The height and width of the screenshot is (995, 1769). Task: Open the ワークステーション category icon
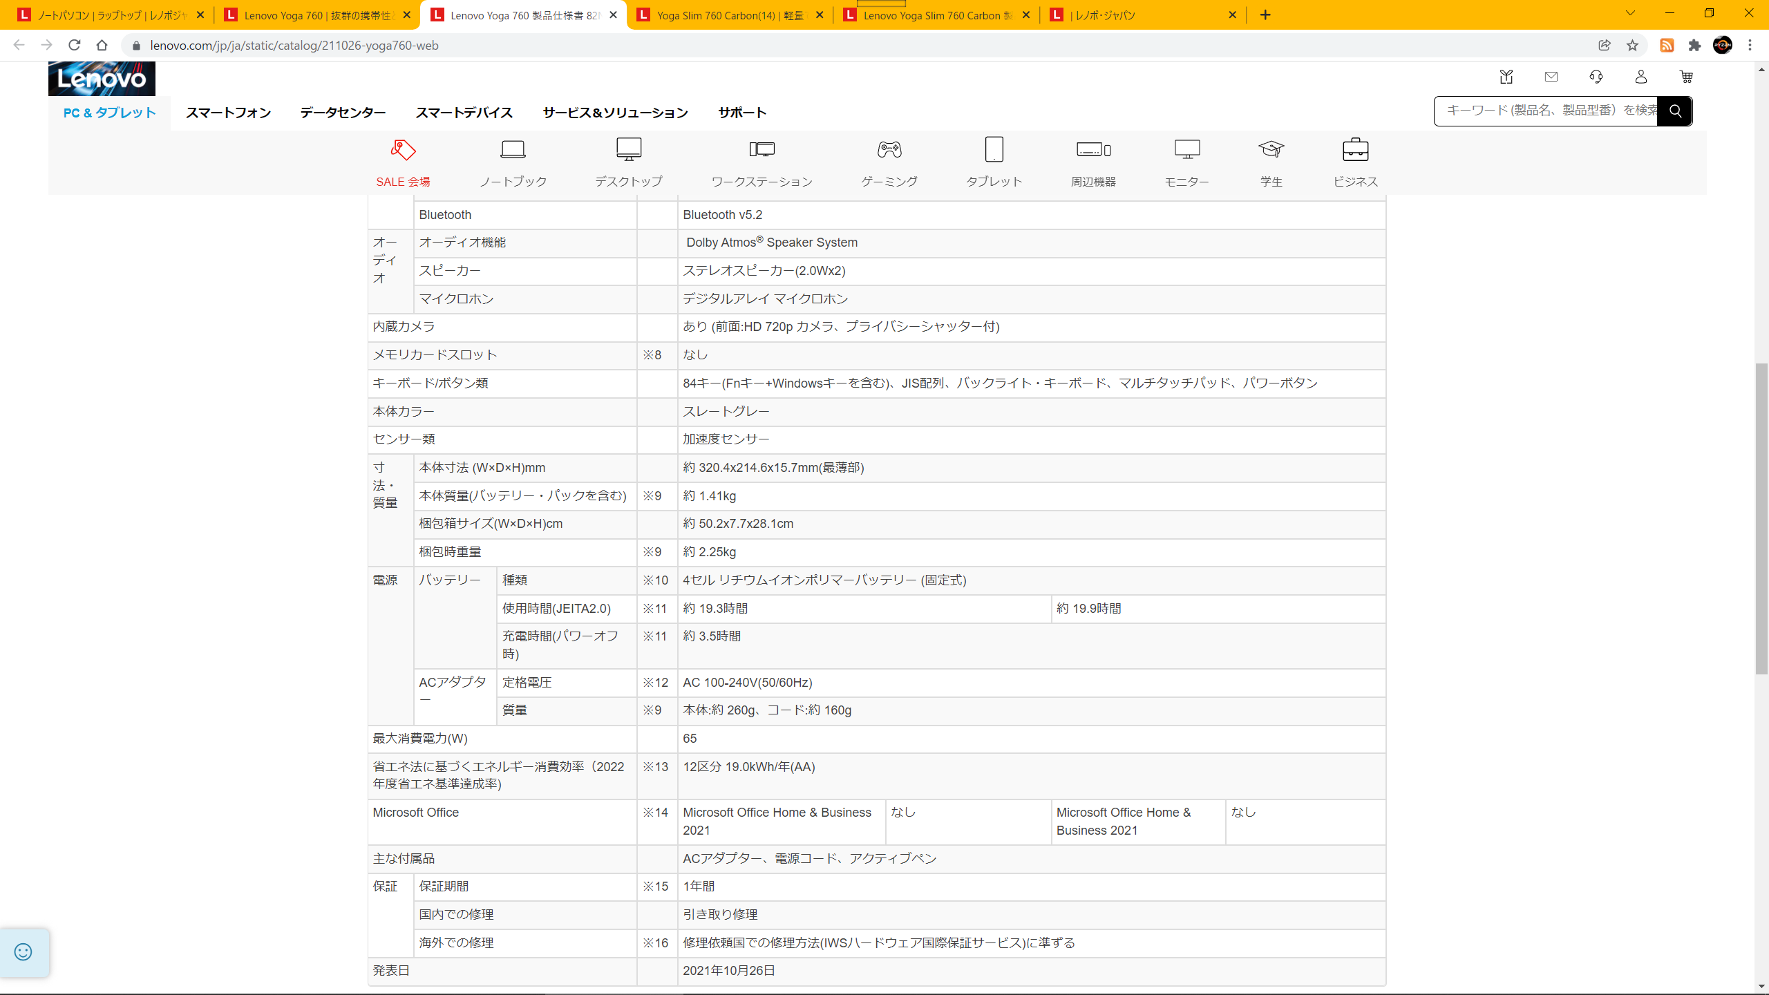point(761,149)
